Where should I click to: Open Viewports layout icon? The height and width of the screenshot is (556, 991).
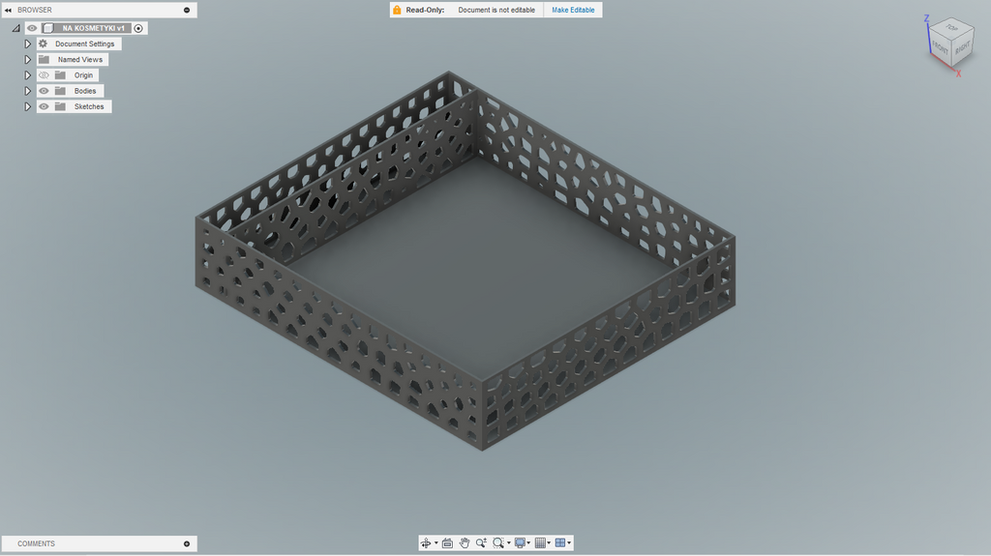point(560,542)
